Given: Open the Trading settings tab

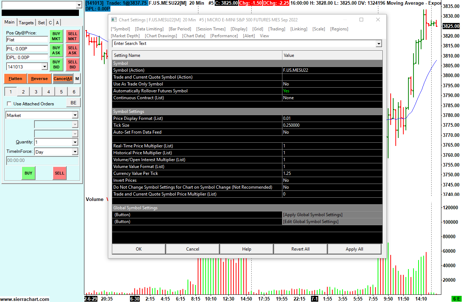Looking at the screenshot, I should coord(277,29).
